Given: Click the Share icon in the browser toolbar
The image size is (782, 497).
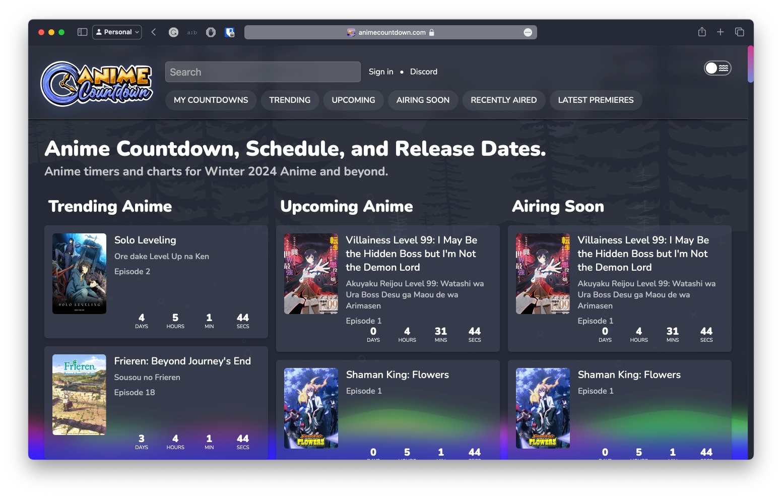Looking at the screenshot, I should pos(701,32).
